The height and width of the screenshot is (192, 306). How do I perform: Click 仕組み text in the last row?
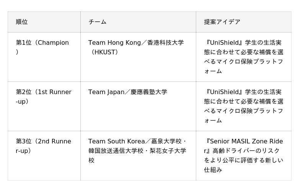pyautogui.click(x=213, y=170)
